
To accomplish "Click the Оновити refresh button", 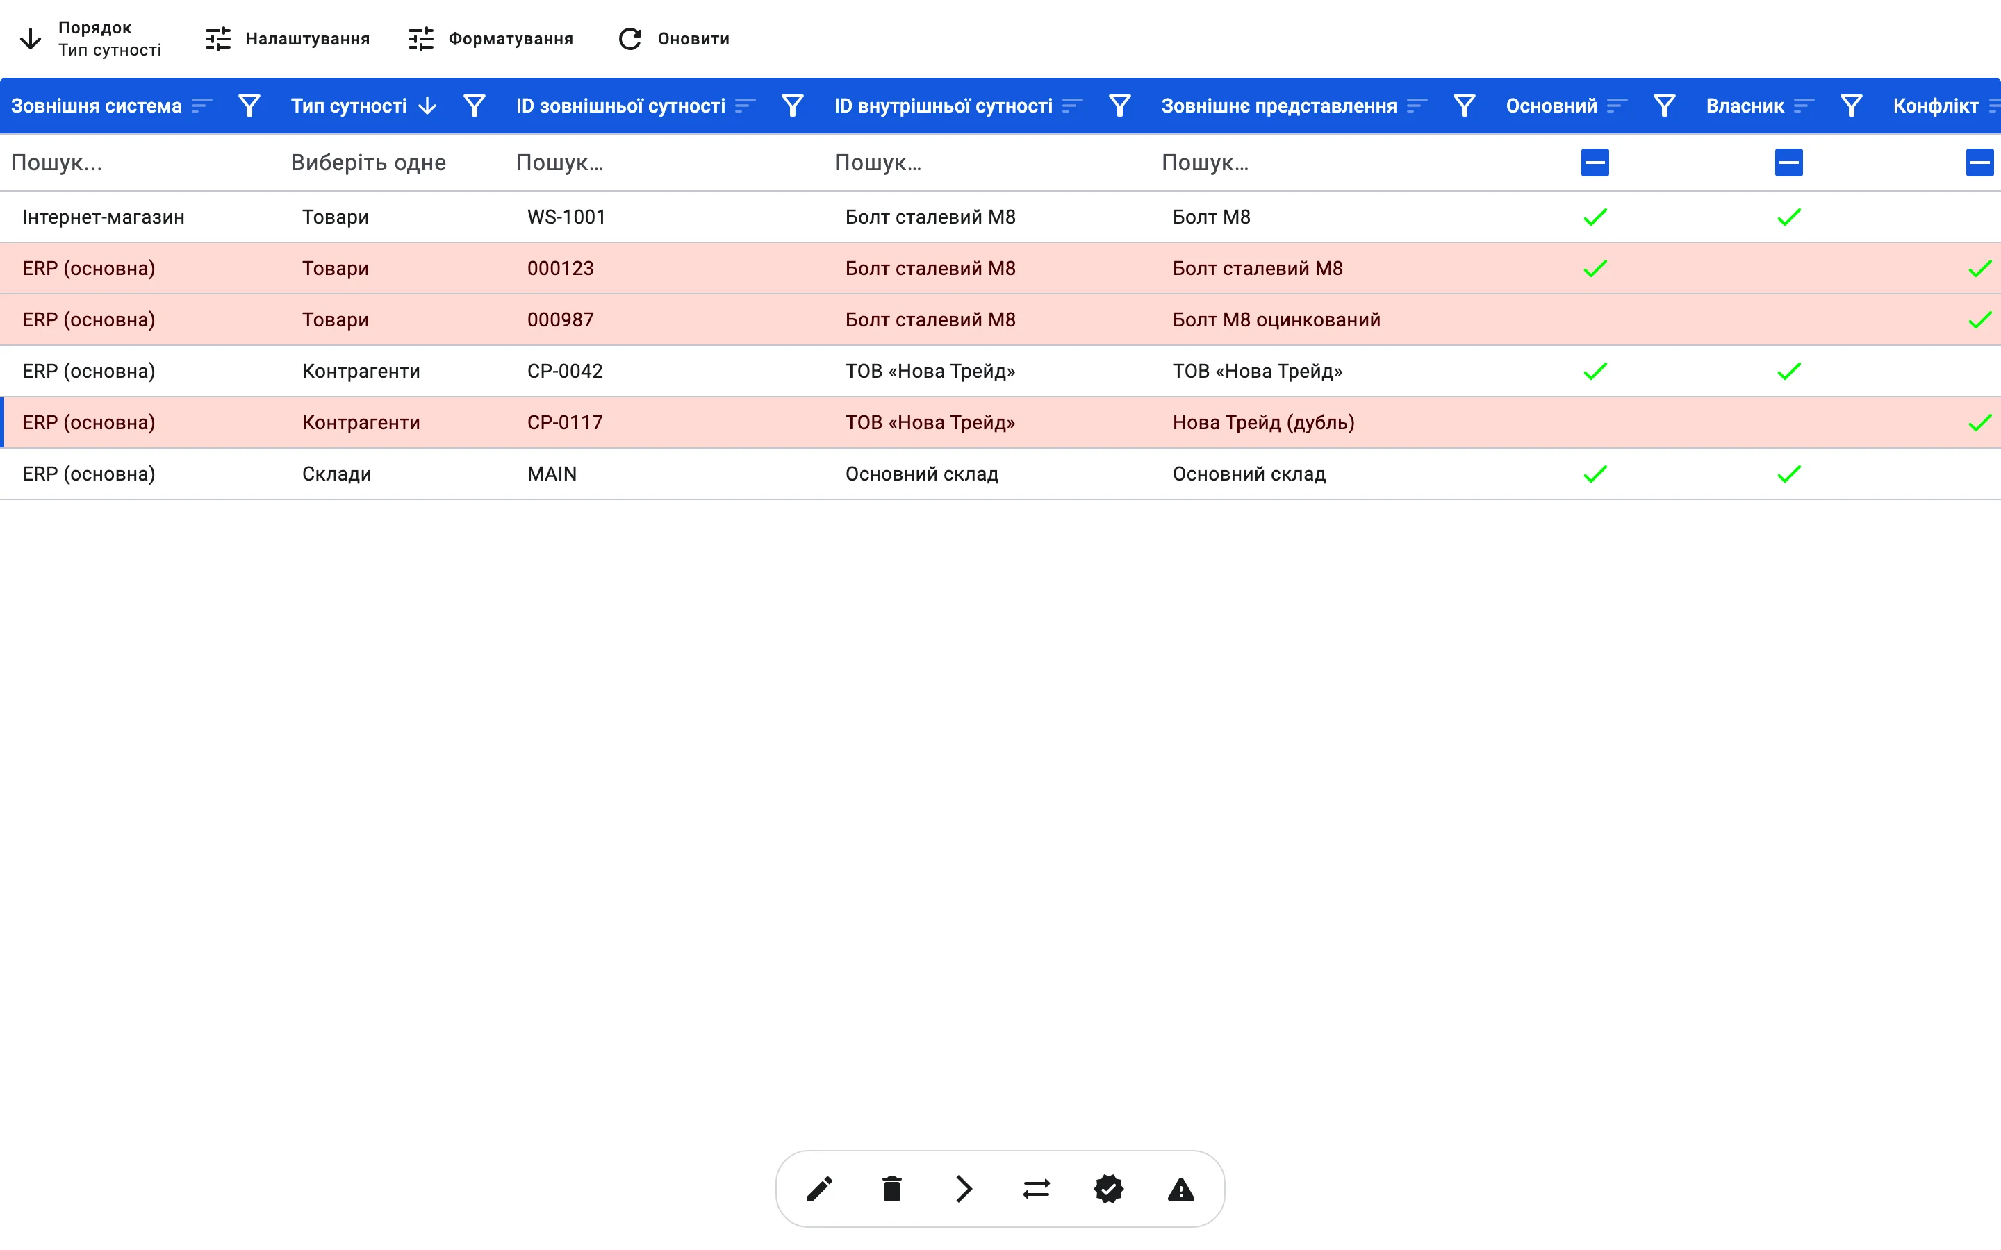I will 674,39.
